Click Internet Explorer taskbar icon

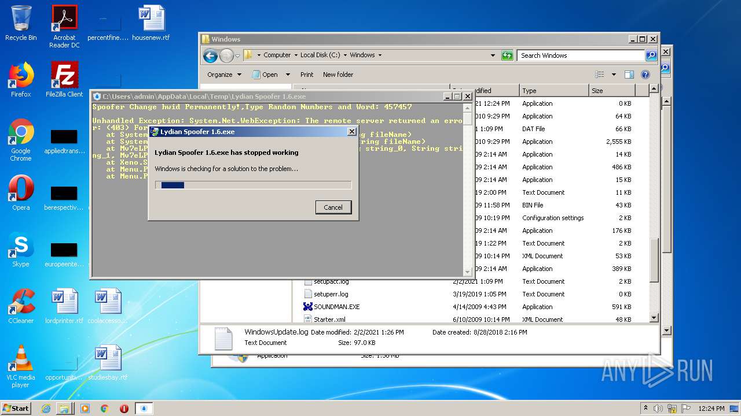coord(46,408)
